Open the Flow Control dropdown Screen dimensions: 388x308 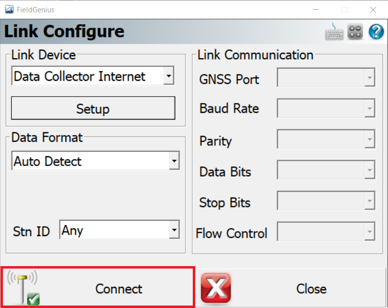(326, 232)
